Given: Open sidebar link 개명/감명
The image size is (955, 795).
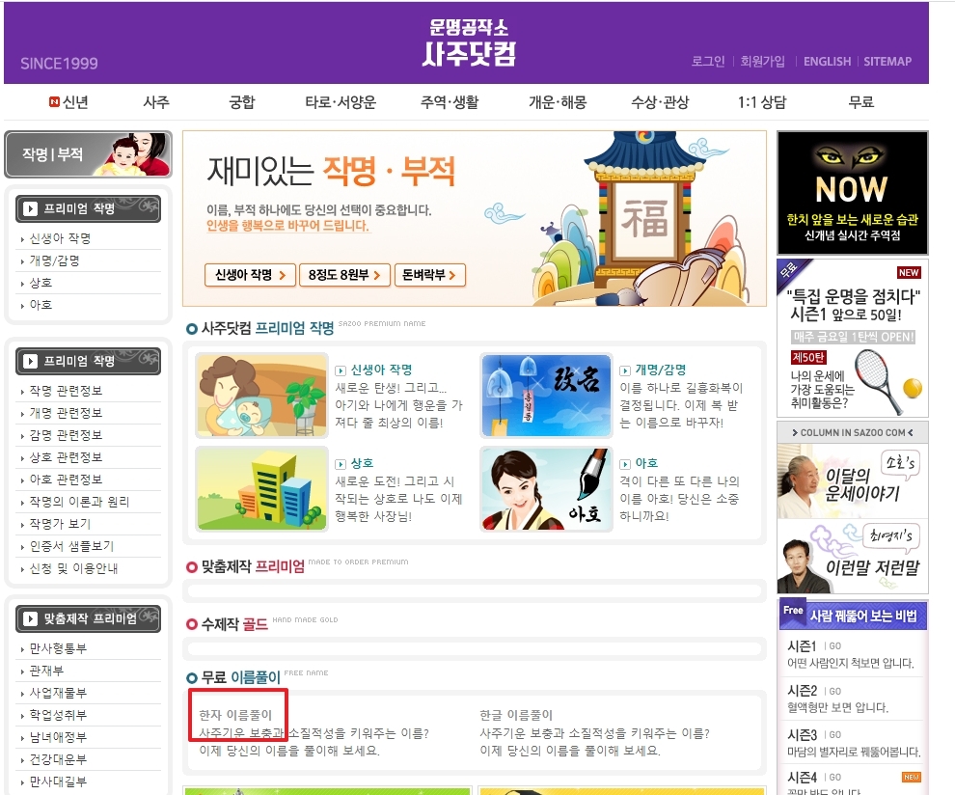Looking at the screenshot, I should coord(55,260).
